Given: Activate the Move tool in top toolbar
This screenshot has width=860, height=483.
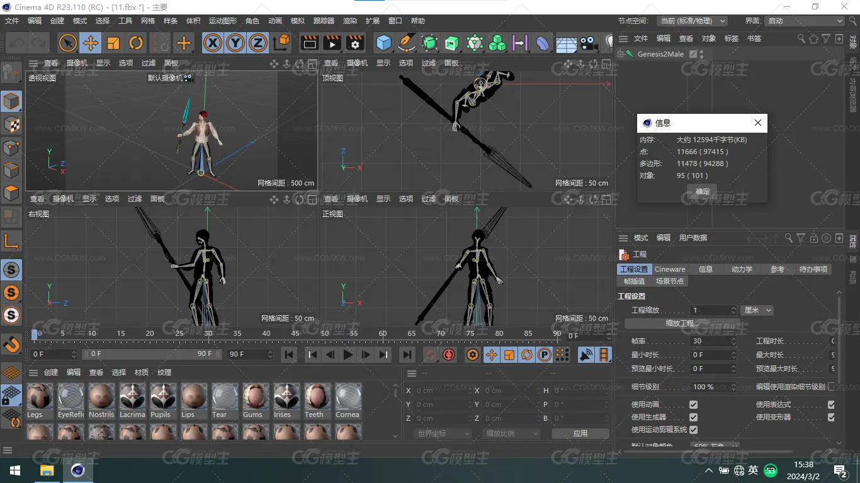Looking at the screenshot, I should pos(91,43).
